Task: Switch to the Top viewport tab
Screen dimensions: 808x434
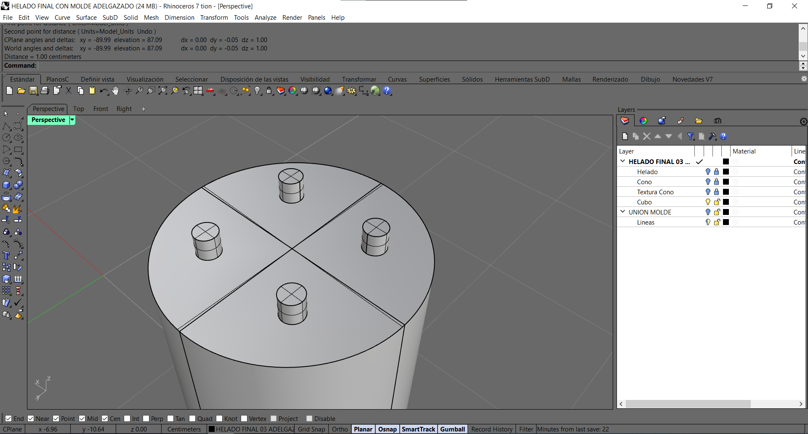Action: pyautogui.click(x=79, y=108)
